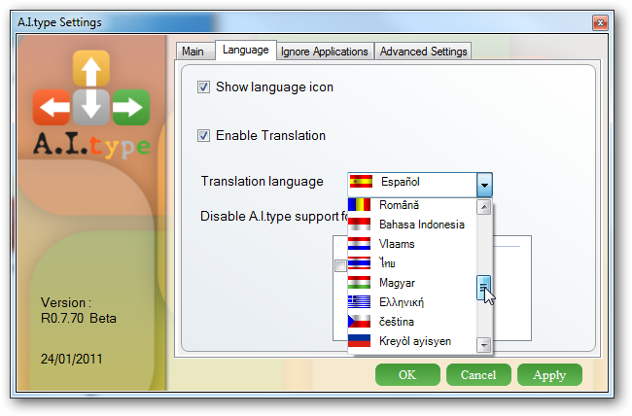This screenshot has width=632, height=416.
Task: Switch to the Main tab
Action: coord(195,52)
